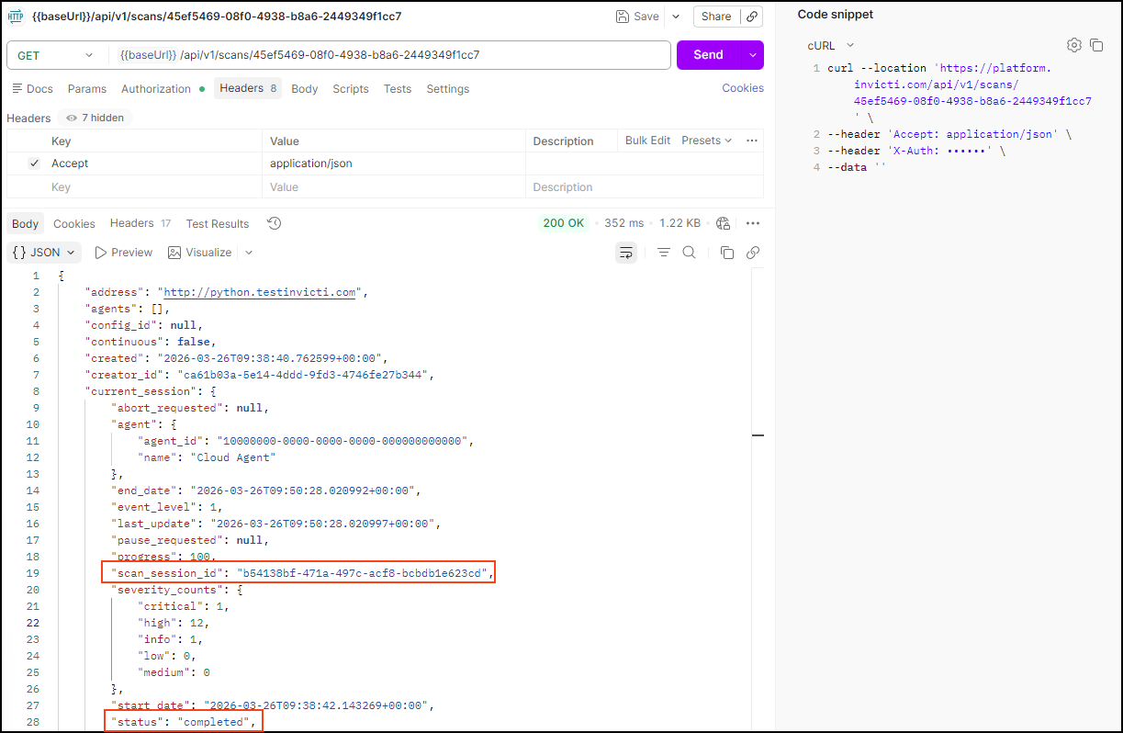Open the response filter icon
Viewport: 1123px width, 733px height.
[663, 252]
